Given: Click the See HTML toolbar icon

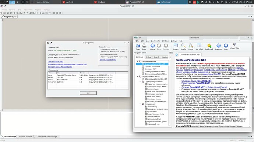Looking at the screenshot, I should (x=199, y=46).
